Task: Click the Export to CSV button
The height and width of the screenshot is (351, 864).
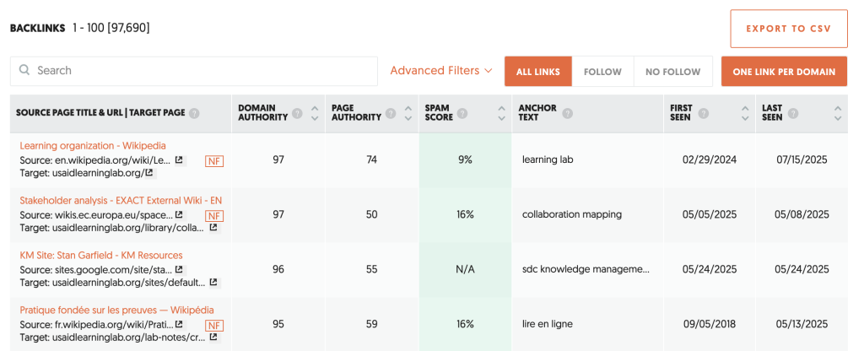Action: pos(789,29)
